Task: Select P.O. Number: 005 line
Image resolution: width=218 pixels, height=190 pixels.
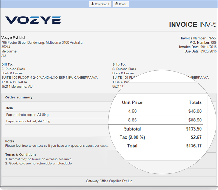Action: [x=203, y=42]
